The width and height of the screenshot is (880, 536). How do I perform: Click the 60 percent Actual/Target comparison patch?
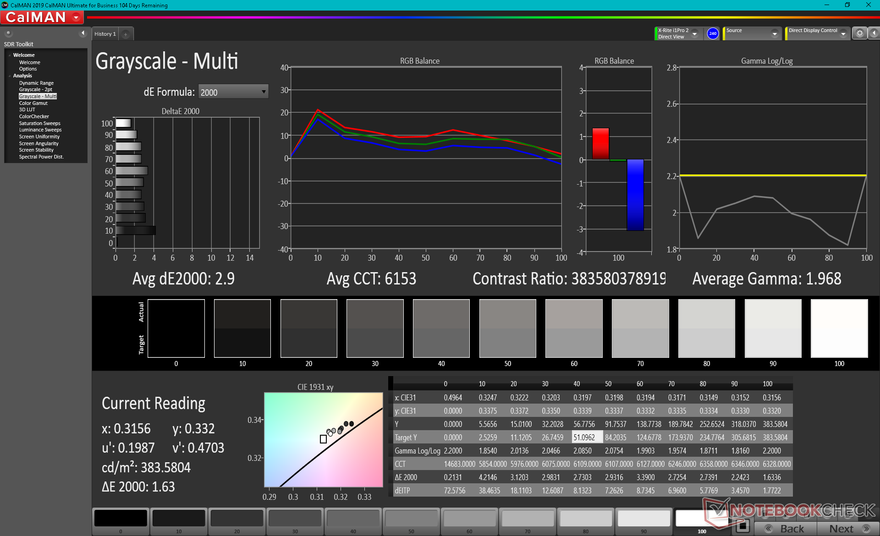pyautogui.click(x=574, y=328)
